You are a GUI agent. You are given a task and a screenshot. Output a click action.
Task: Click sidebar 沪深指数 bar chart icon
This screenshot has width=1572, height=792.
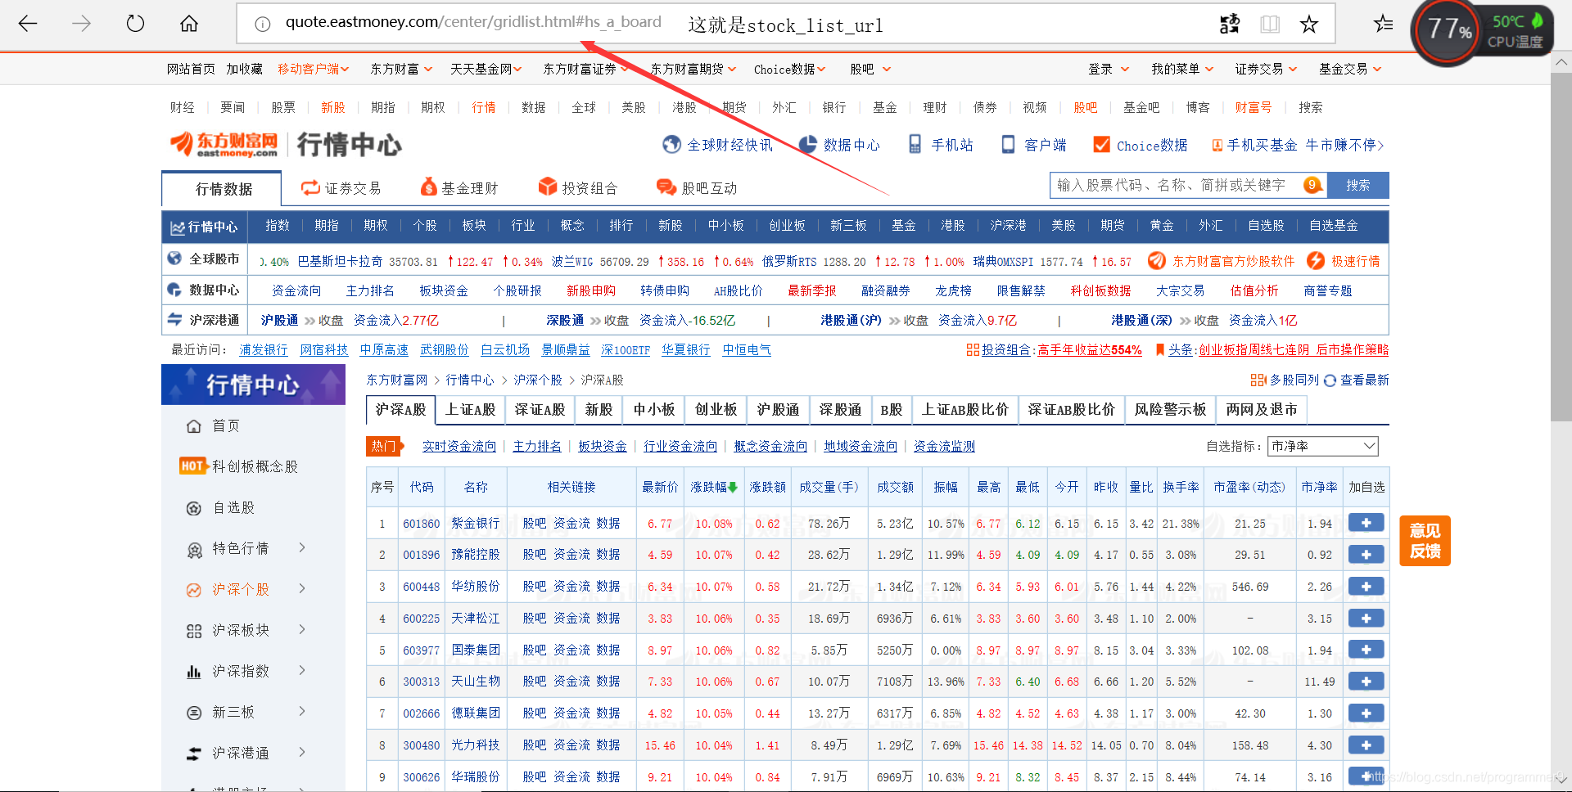click(x=194, y=672)
